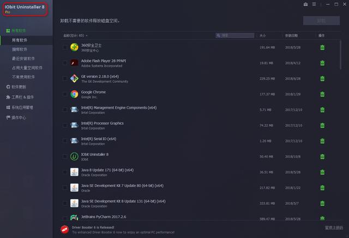The height and width of the screenshot is (238, 349).
Task: Click 管理注册码 link at bottom right
Action: click(334, 228)
